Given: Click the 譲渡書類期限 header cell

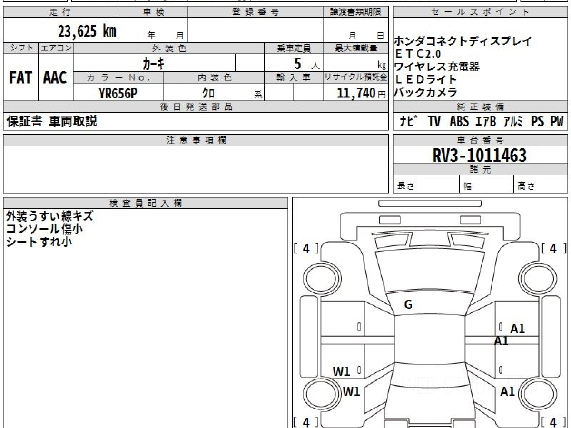Looking at the screenshot, I should pyautogui.click(x=356, y=12).
